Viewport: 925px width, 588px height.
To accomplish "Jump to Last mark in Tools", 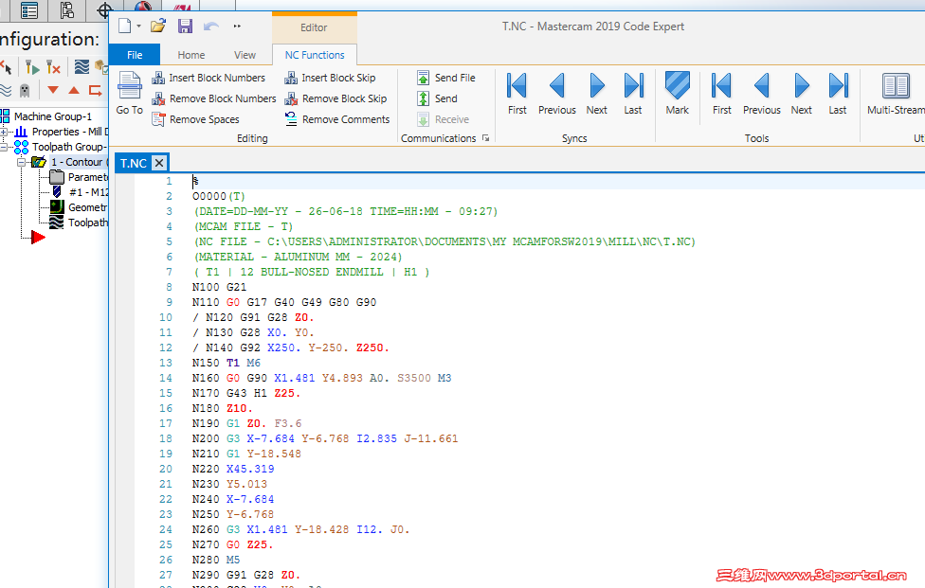I will click(x=838, y=94).
